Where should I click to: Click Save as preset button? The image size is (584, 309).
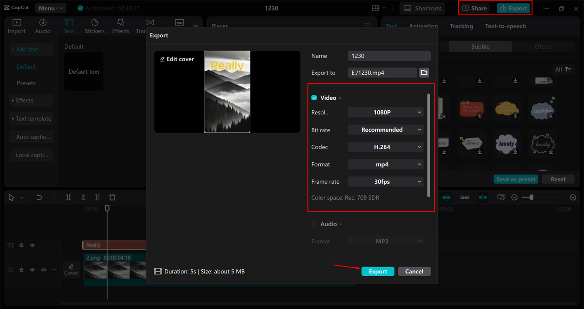click(x=516, y=179)
